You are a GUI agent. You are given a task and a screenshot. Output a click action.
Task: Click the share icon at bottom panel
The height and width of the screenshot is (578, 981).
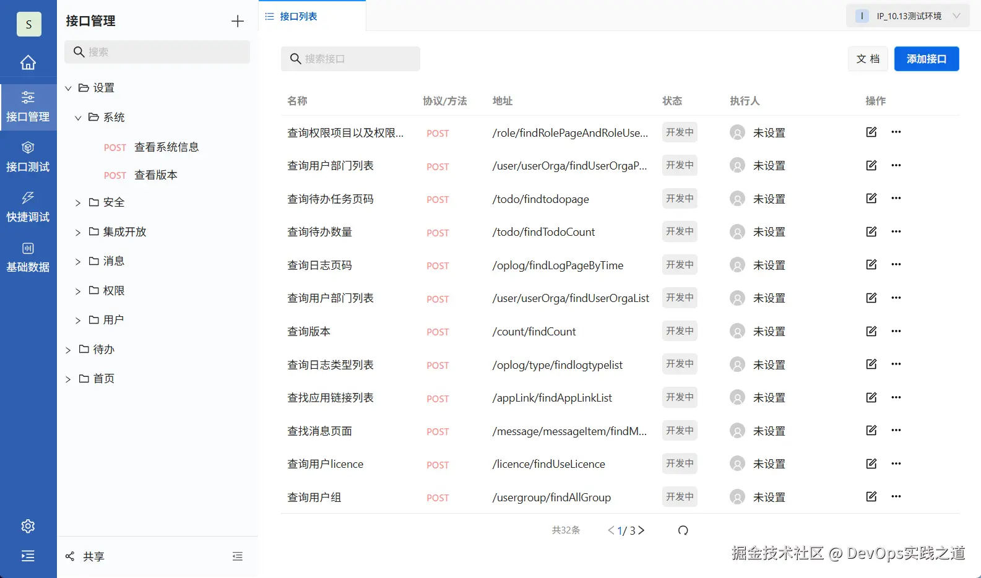click(70, 556)
